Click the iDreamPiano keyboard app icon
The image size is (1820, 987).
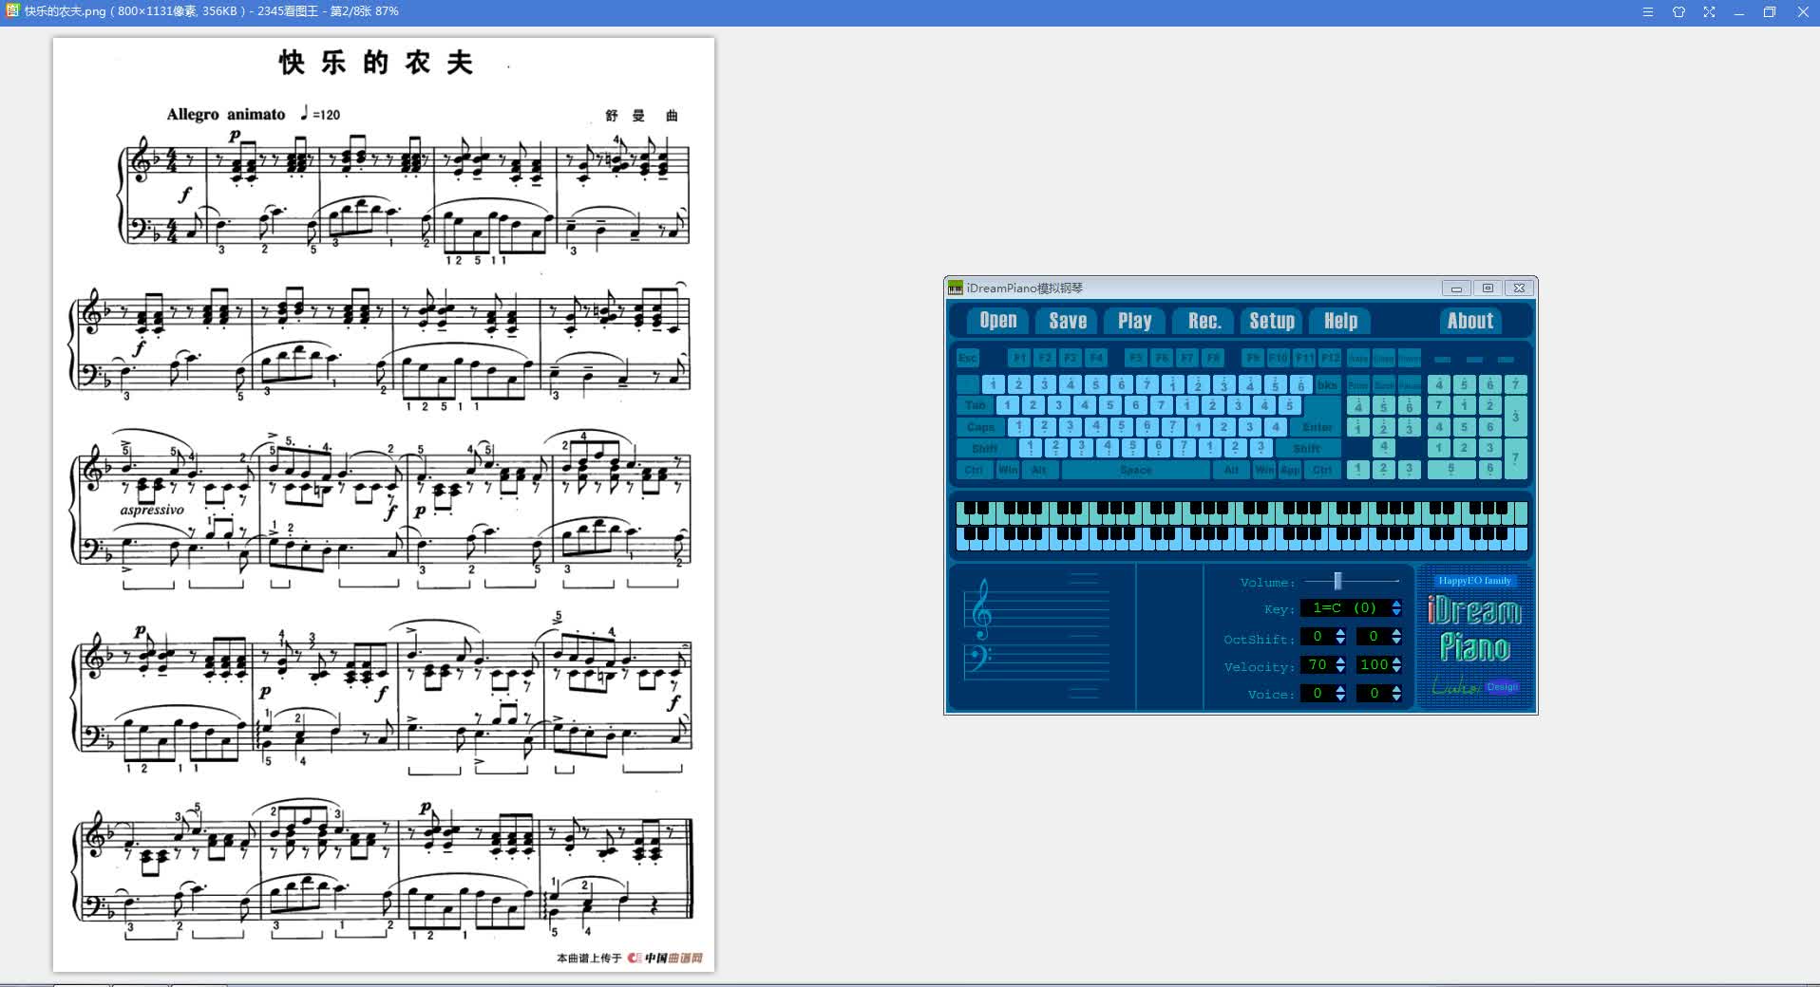point(956,288)
